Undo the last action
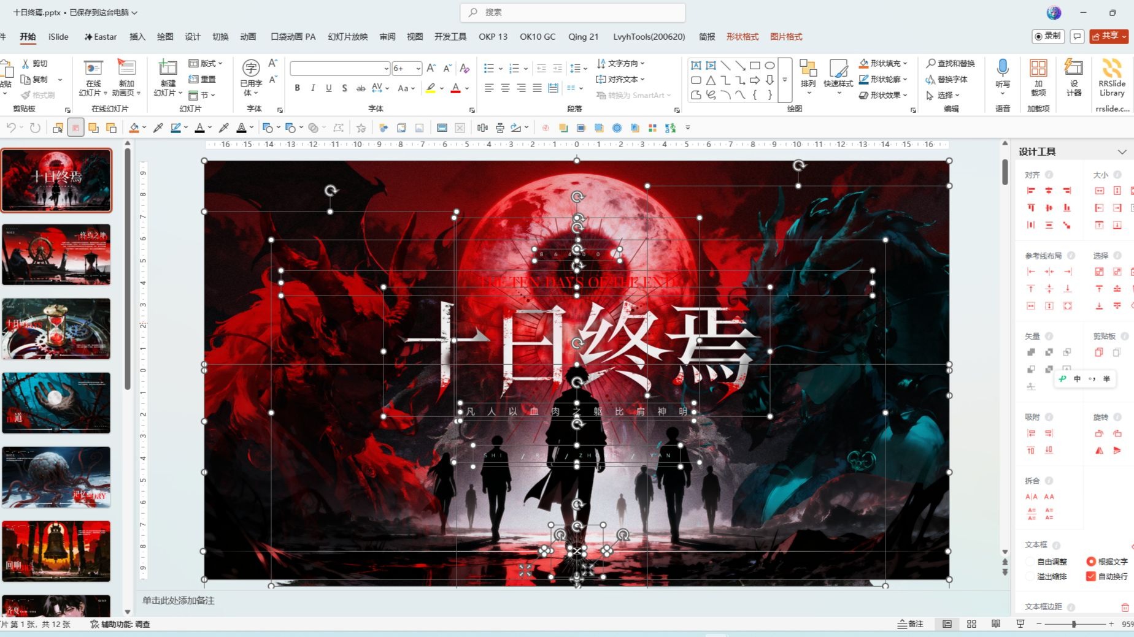Screen dimensions: 1134x637 11,128
